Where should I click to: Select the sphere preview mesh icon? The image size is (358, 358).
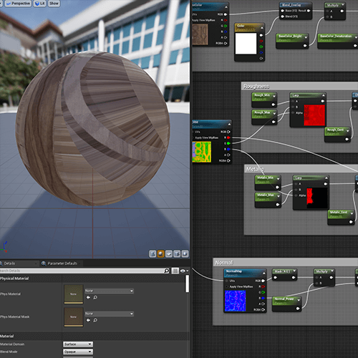(161, 253)
